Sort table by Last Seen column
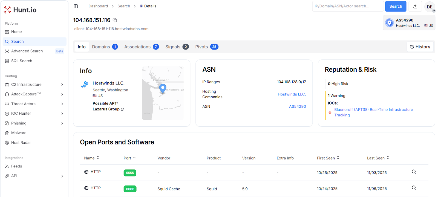The height and width of the screenshot is (197, 438). tap(378, 158)
